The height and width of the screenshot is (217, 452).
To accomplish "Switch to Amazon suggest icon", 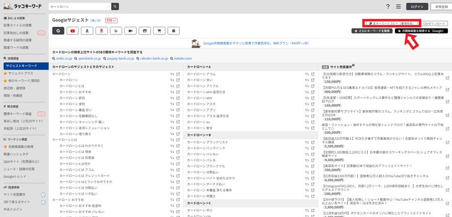I will (87, 31).
